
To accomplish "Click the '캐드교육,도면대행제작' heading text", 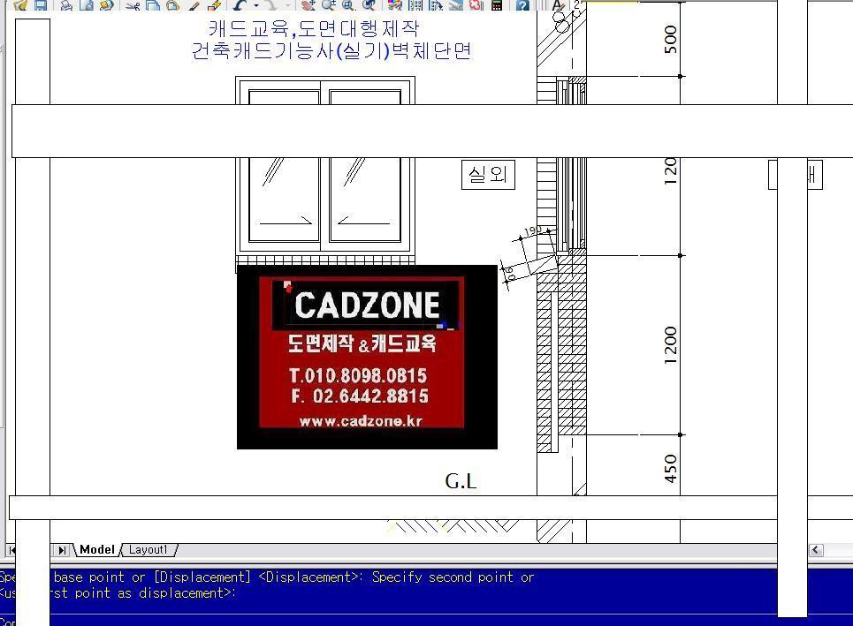I will coord(314,27).
